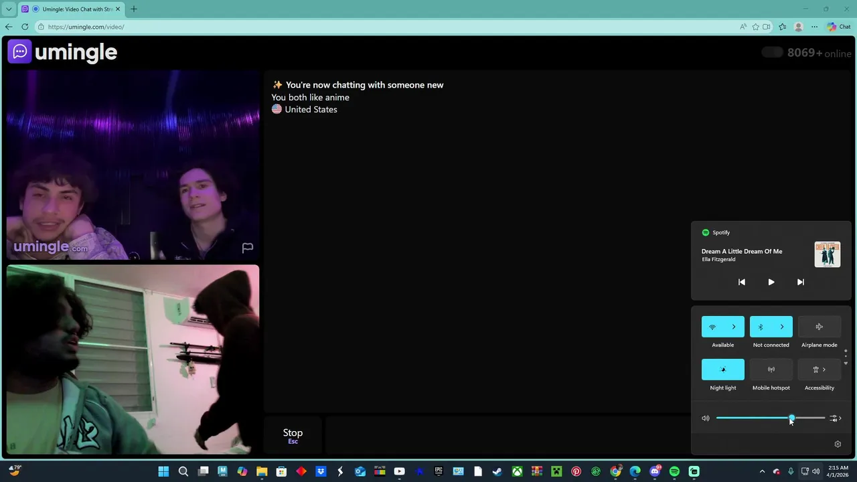Open all settings gear in quick panel

[838, 444]
